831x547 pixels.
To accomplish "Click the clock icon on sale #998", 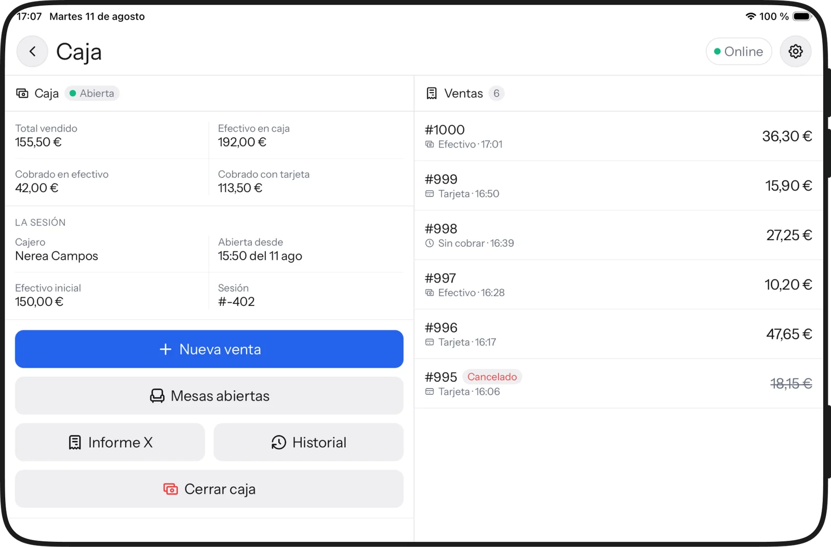I will [x=430, y=243].
